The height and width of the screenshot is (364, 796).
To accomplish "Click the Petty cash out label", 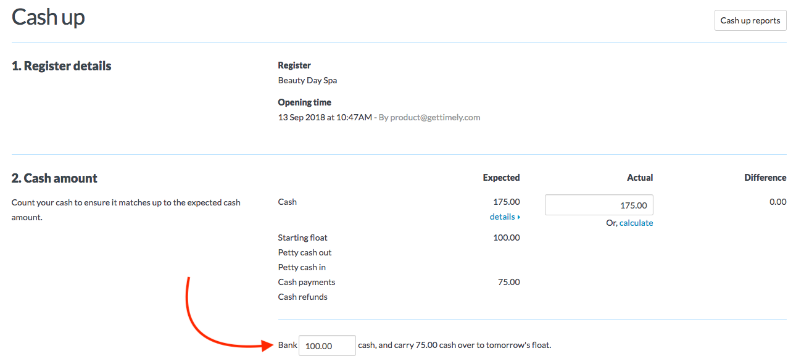I will coord(304,252).
